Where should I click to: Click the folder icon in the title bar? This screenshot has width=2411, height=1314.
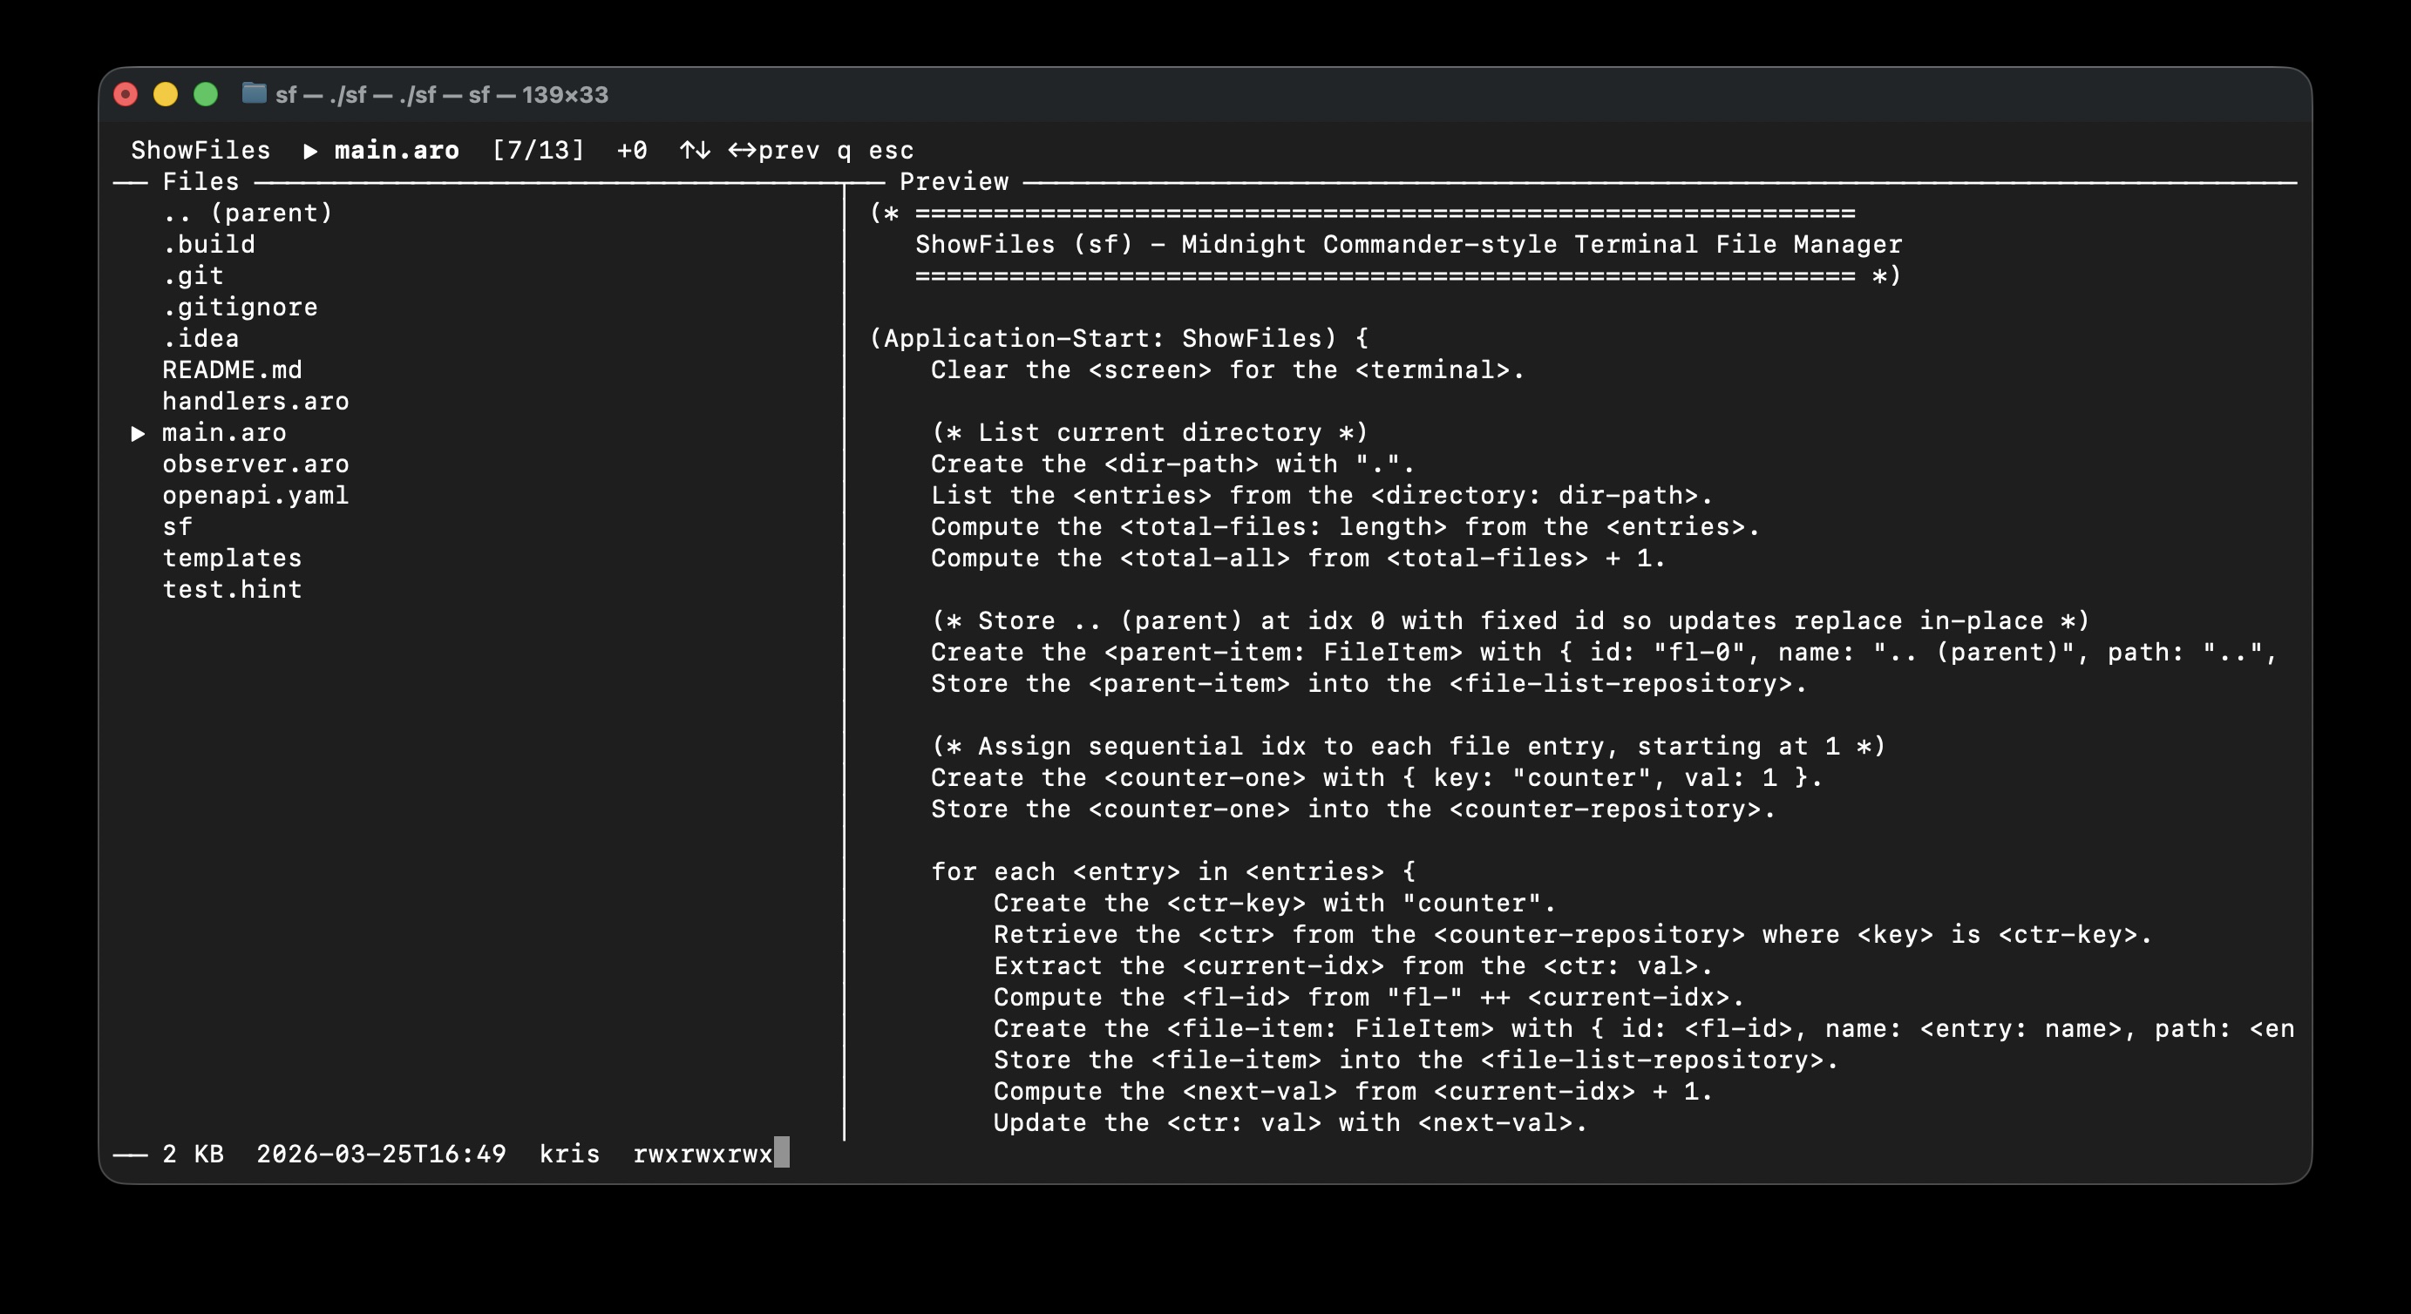pos(253,93)
